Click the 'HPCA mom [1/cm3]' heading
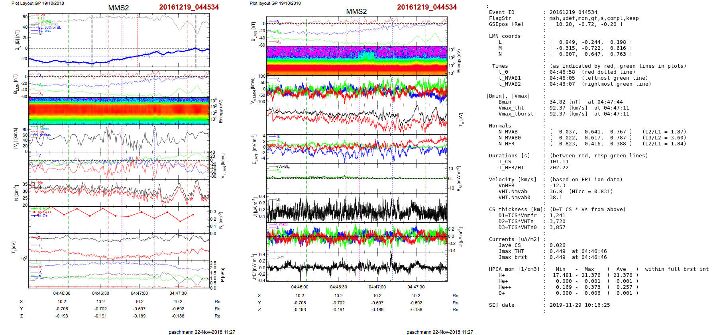This screenshot has width=719, height=335. pos(514,269)
